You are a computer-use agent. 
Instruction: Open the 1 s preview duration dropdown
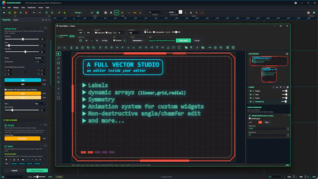(x=155, y=12)
